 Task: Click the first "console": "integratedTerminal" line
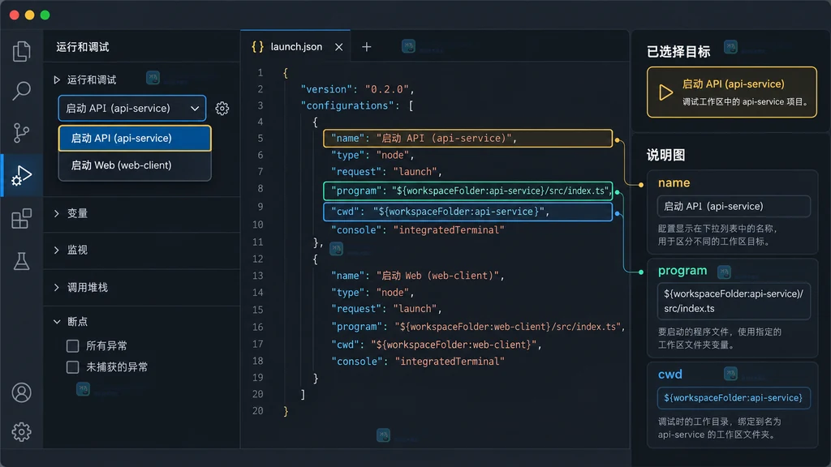coord(418,229)
